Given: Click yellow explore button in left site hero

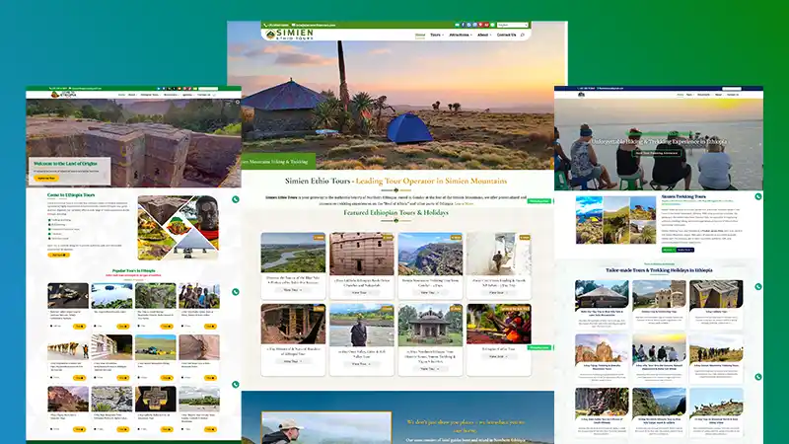Looking at the screenshot, I should [46, 179].
